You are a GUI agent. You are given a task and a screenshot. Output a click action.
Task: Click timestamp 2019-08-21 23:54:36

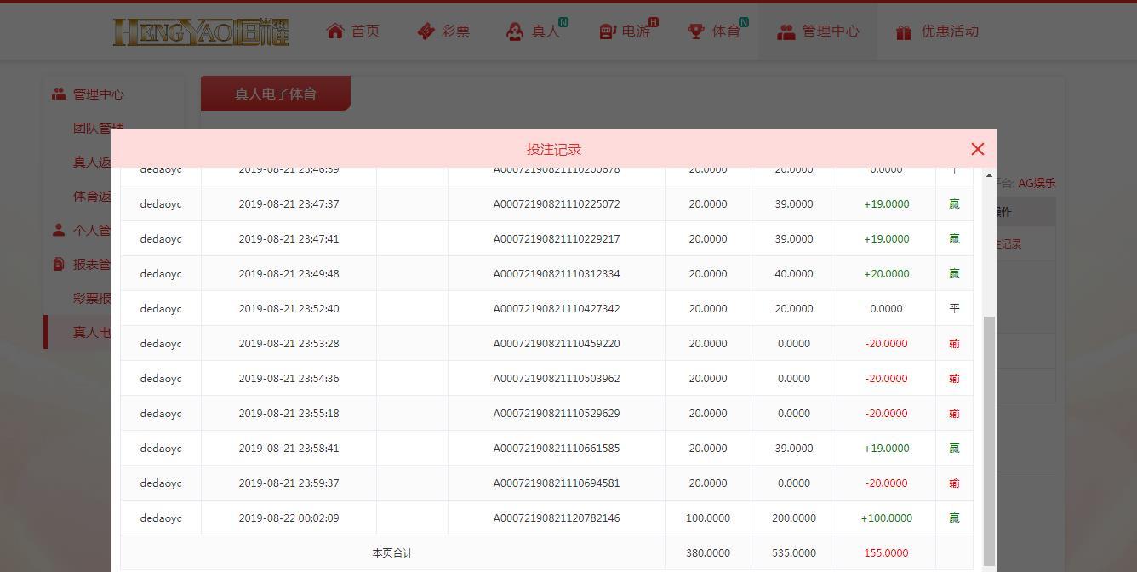[x=289, y=379]
